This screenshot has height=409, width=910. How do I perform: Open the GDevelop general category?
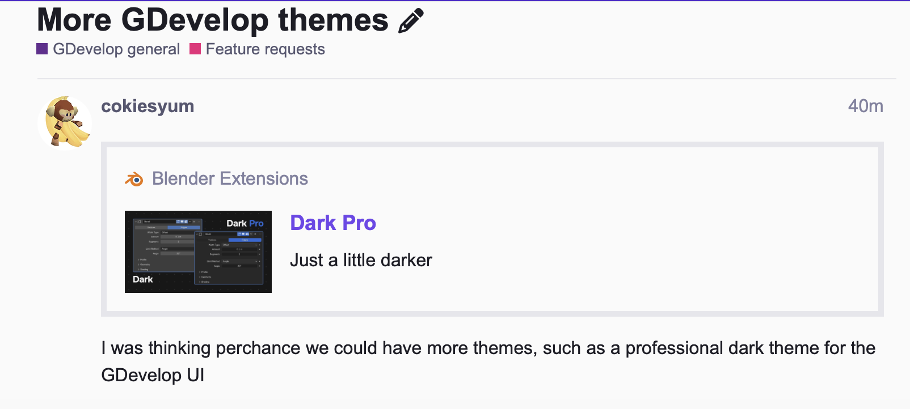point(116,49)
